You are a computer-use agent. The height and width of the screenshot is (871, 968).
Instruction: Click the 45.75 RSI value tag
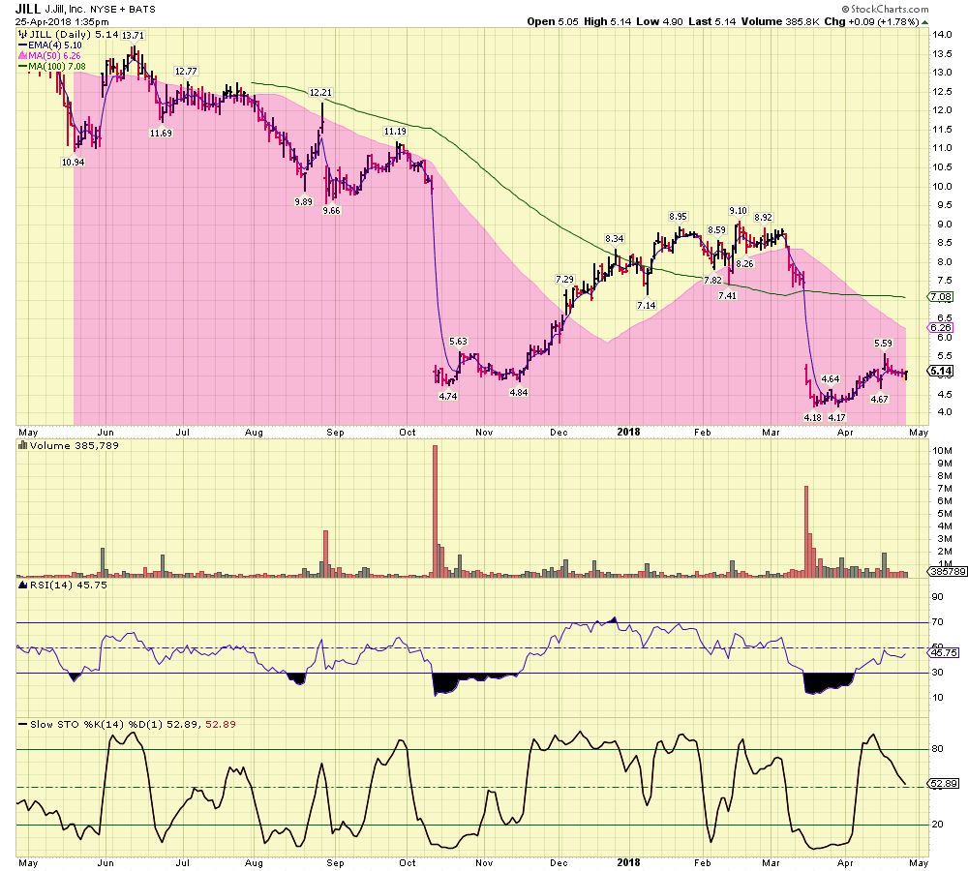(x=942, y=653)
